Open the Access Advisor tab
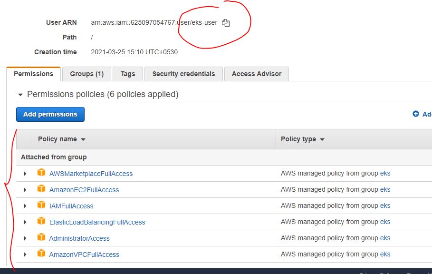Viewport: 432px width, 274px height. pos(256,74)
